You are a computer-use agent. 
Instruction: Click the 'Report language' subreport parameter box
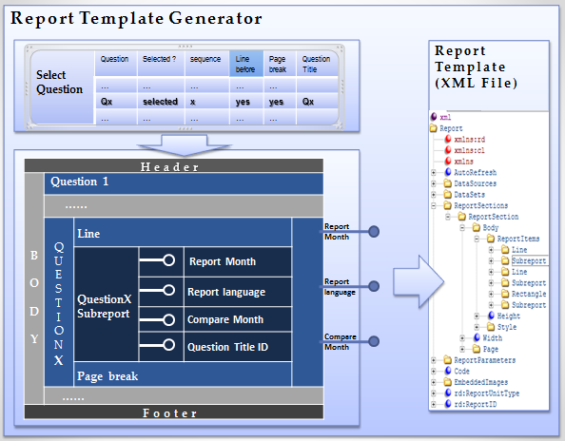point(238,292)
